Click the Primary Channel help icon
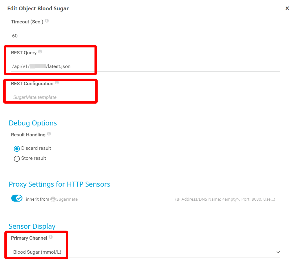Screen dimensions: 296x259 click(50, 237)
